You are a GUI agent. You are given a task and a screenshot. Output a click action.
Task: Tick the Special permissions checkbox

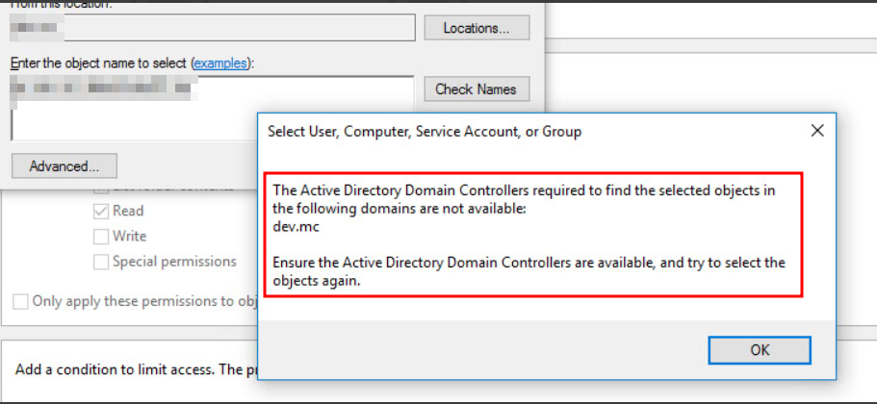101,262
